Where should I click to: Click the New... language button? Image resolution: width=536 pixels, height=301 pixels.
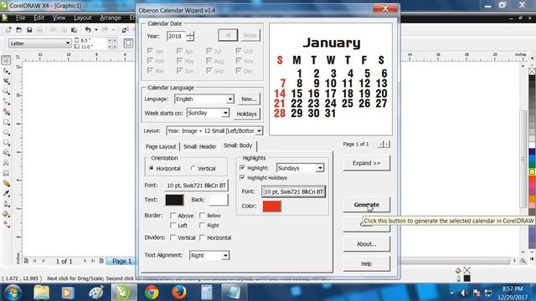[249, 99]
